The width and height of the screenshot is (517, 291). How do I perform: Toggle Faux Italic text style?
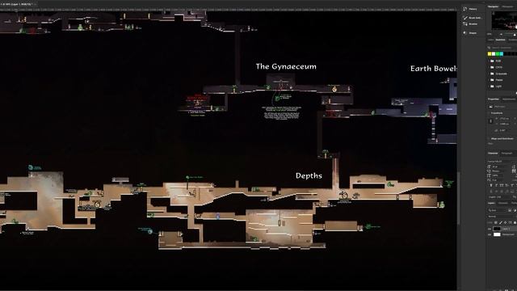coord(496,185)
